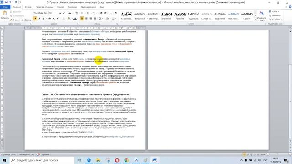
Task: Select Align Right paragraph alignment
Action: pos(90,18)
